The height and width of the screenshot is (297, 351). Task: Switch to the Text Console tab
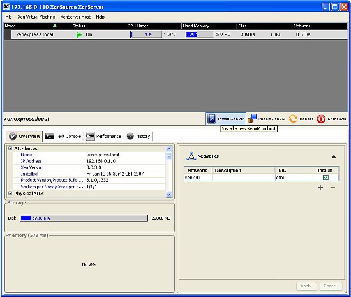click(x=63, y=136)
